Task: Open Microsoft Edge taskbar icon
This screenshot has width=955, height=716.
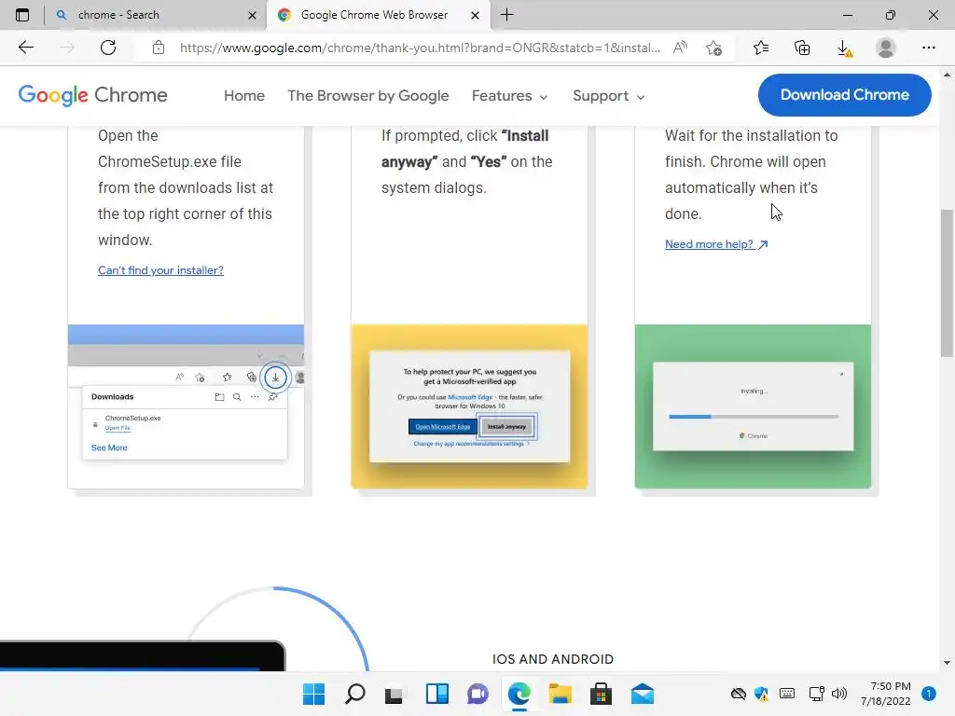Action: coord(519,694)
